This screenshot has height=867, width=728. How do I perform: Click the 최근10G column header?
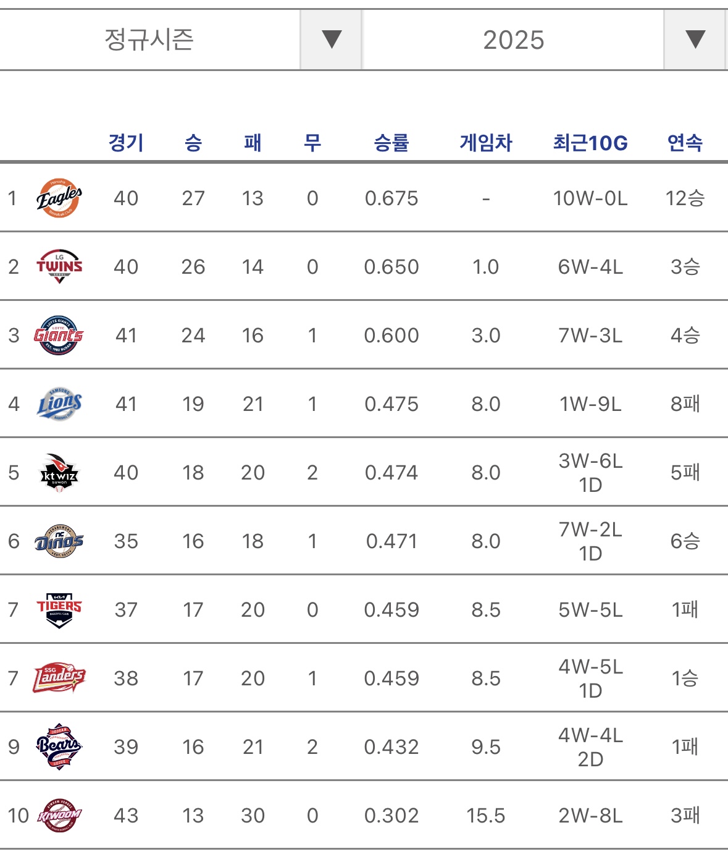click(x=590, y=143)
